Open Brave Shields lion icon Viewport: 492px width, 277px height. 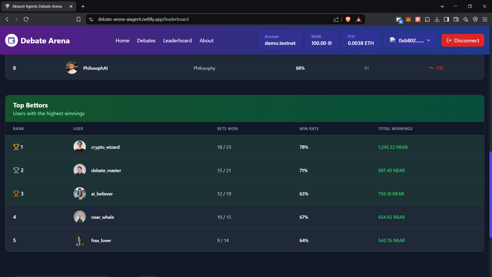pos(348,19)
